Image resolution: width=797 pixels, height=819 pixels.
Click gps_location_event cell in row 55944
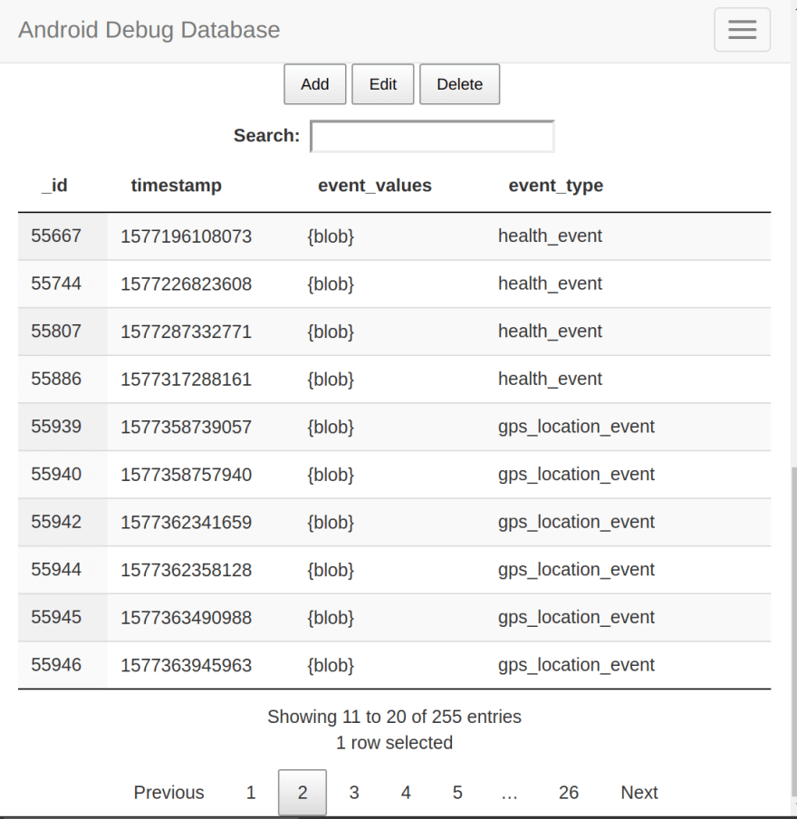pos(576,569)
